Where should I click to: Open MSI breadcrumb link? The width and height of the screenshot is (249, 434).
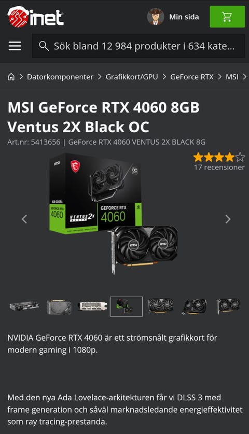pyautogui.click(x=232, y=77)
